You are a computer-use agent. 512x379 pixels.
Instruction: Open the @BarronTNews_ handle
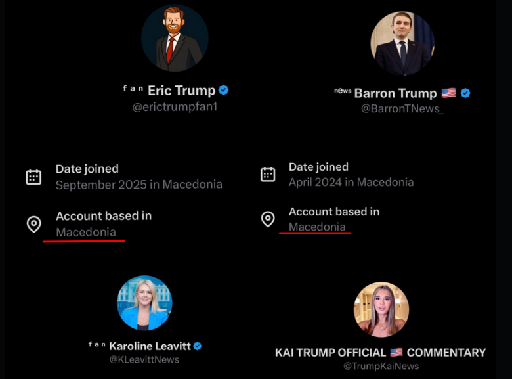click(x=402, y=109)
